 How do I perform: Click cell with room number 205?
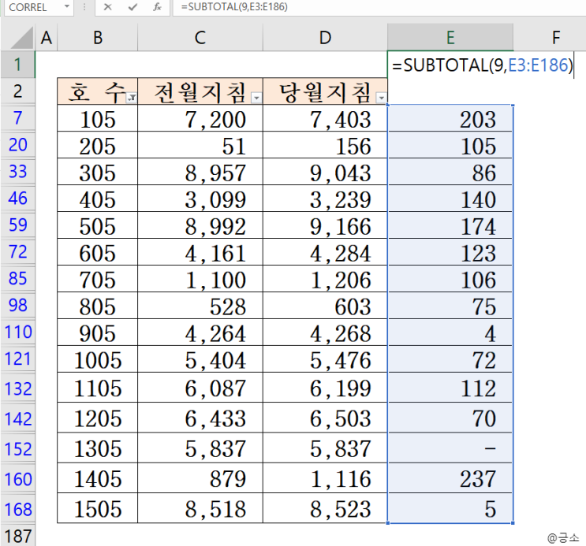(x=98, y=145)
